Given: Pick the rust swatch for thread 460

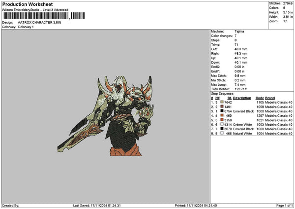Looking at the screenshot, I should 223,115.
